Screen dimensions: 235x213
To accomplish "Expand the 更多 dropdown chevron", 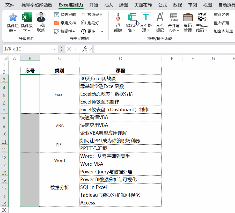I will click(x=102, y=31).
